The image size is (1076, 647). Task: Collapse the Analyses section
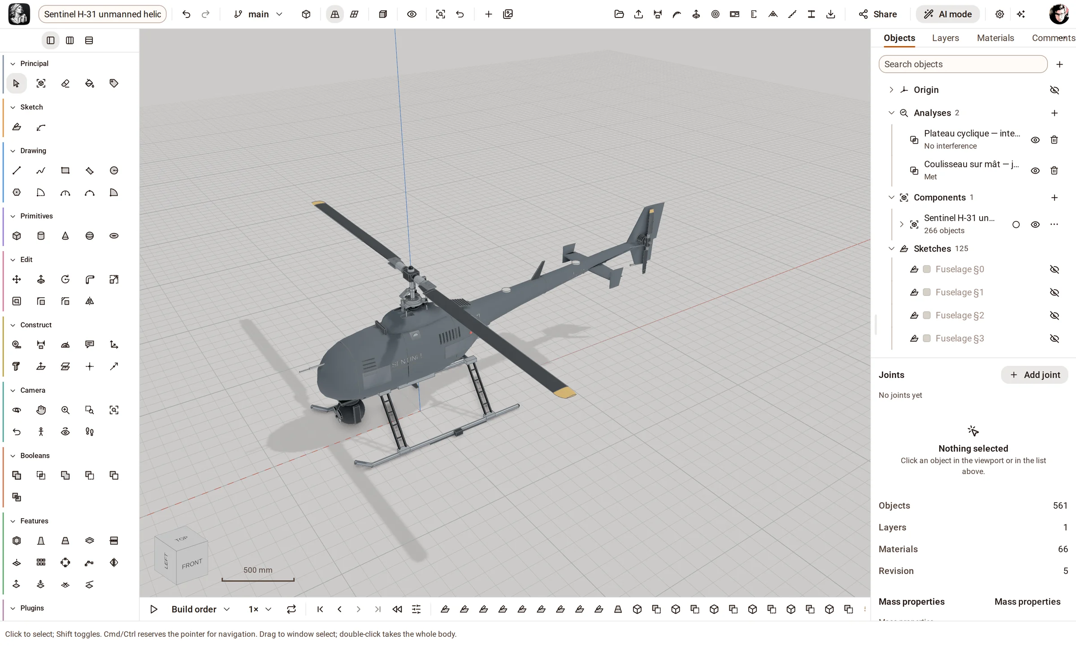pyautogui.click(x=891, y=113)
